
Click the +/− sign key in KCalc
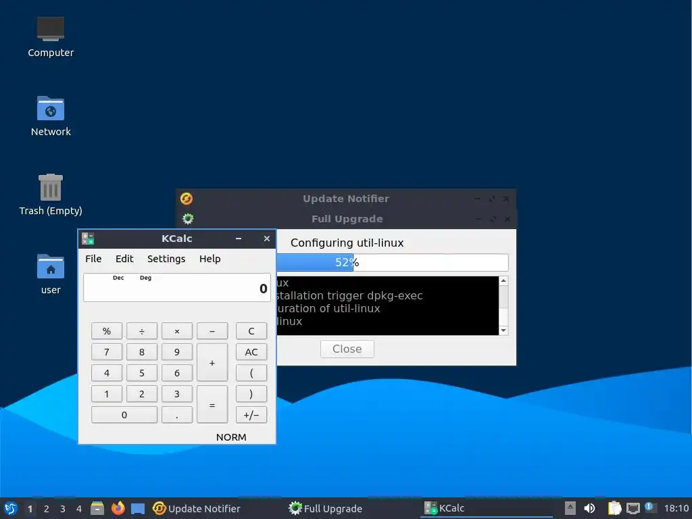(x=251, y=415)
